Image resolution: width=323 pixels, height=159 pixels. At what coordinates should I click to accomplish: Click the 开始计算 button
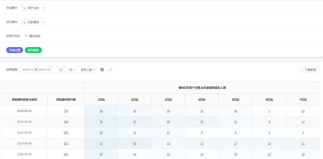point(15,50)
